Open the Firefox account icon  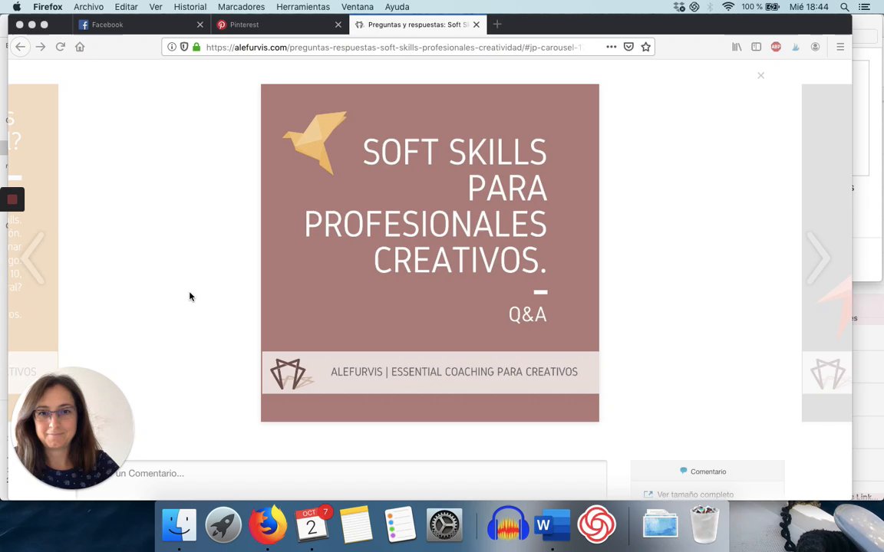815,47
